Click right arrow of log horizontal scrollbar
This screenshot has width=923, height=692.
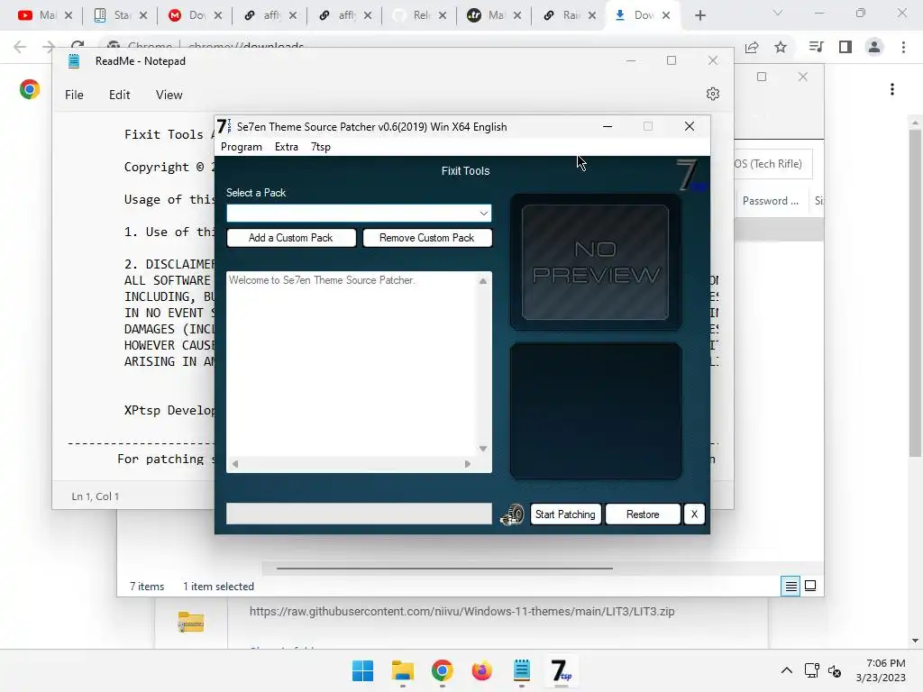(468, 464)
